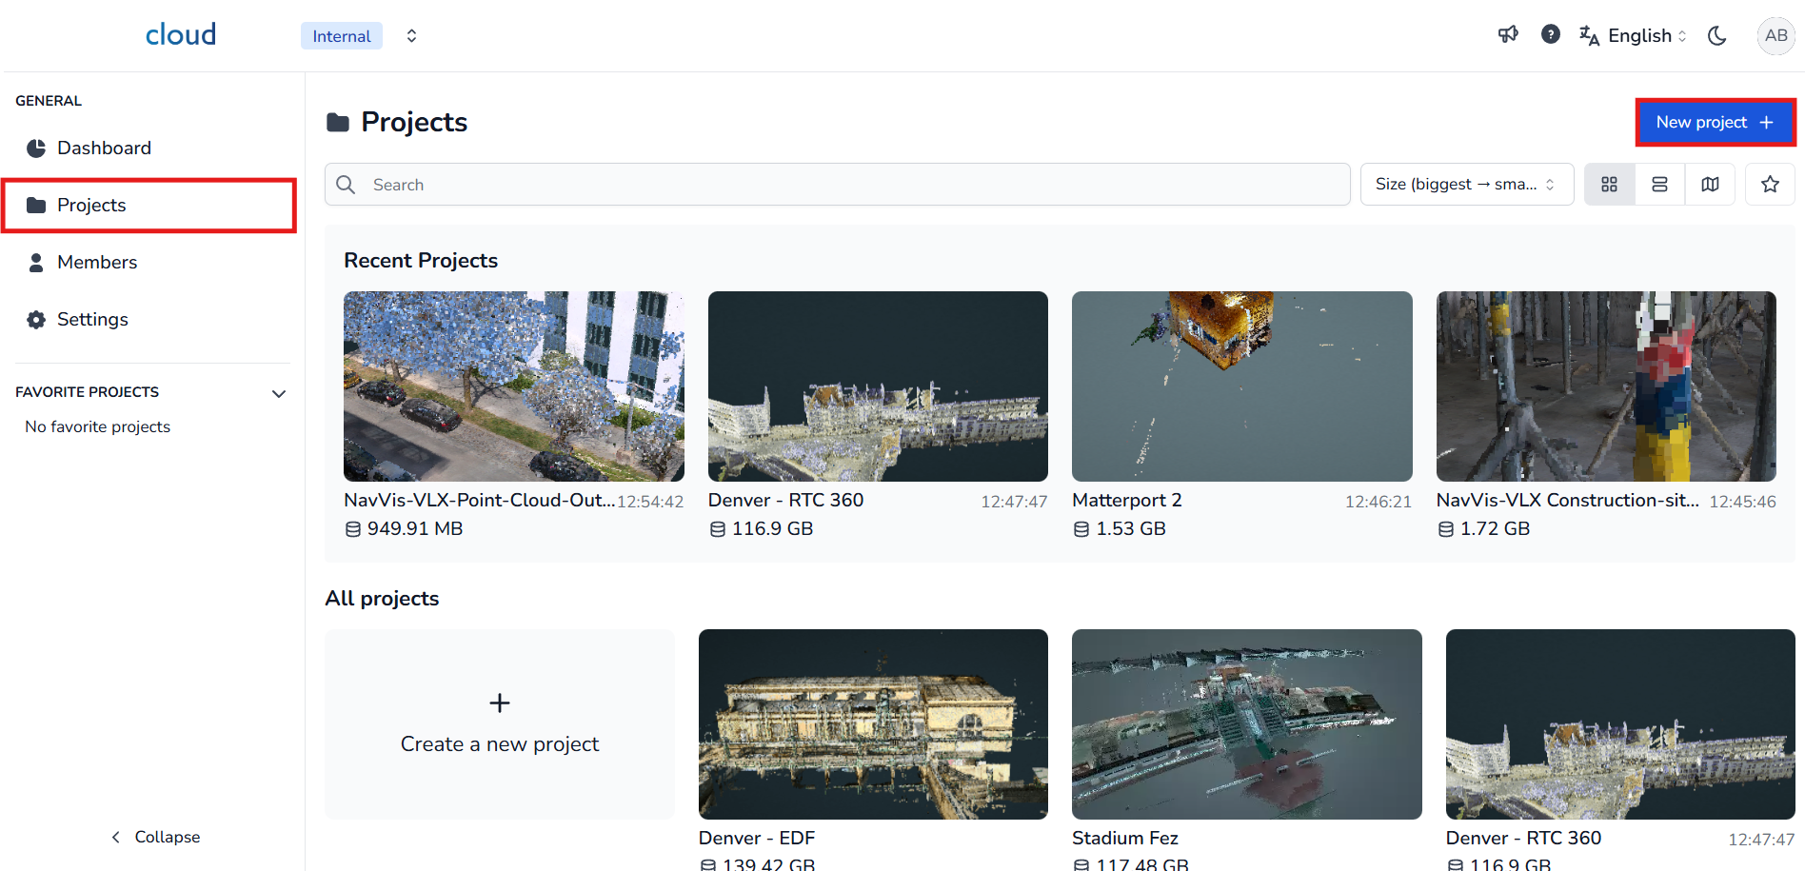This screenshot has width=1805, height=871.
Task: Open Members in the sidebar
Action: point(96,263)
